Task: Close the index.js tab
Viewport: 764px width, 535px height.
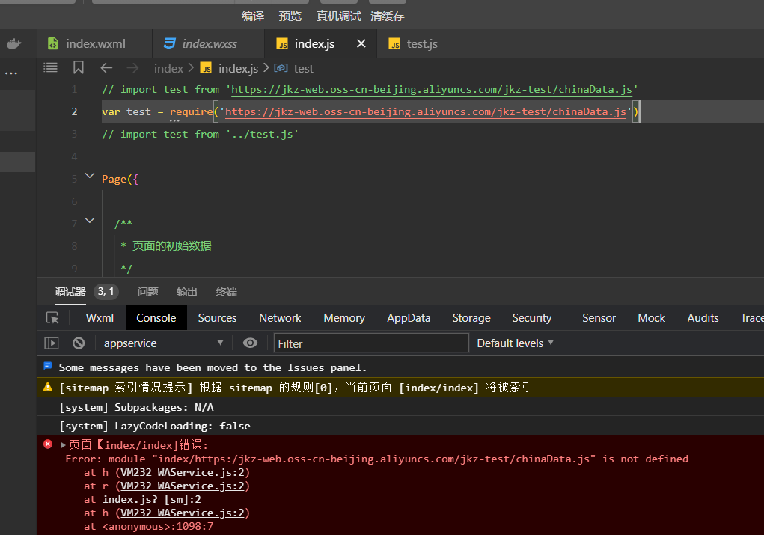Action: (361, 43)
